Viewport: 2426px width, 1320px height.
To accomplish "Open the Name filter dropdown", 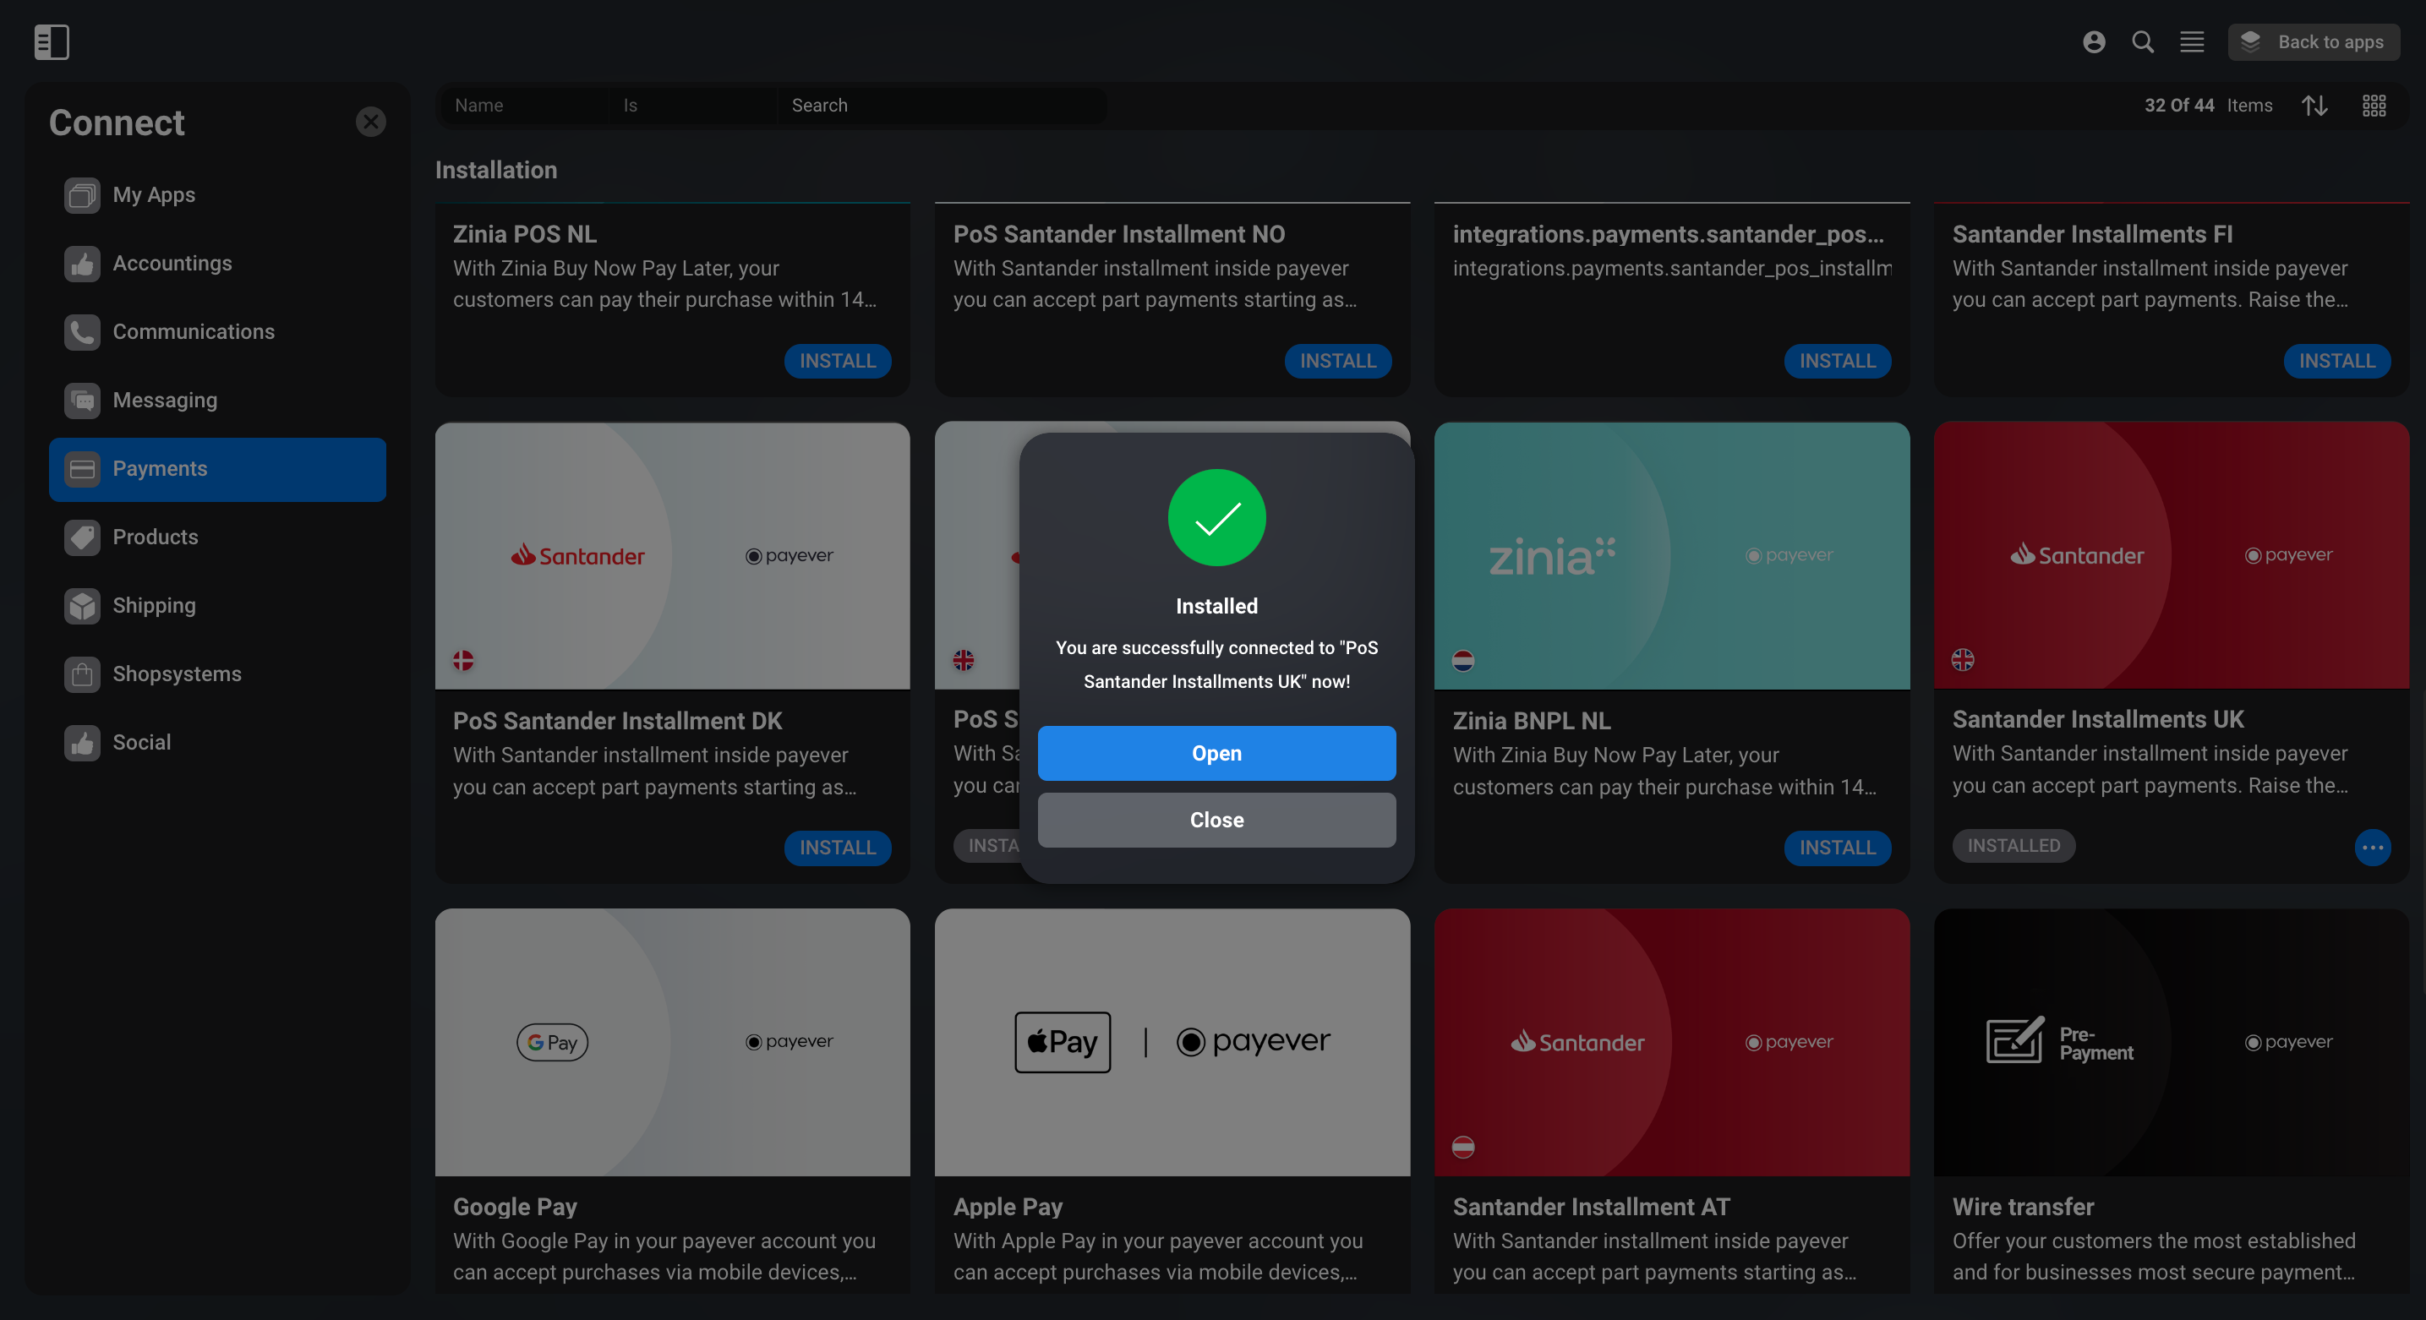I will pos(523,106).
